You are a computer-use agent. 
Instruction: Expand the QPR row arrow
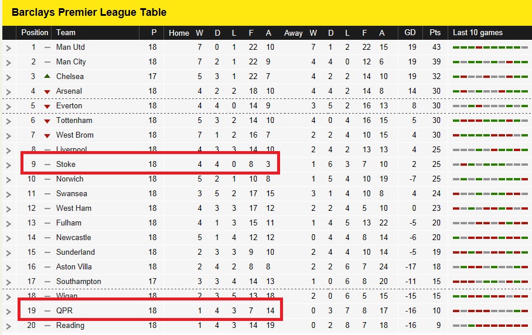click(9, 312)
